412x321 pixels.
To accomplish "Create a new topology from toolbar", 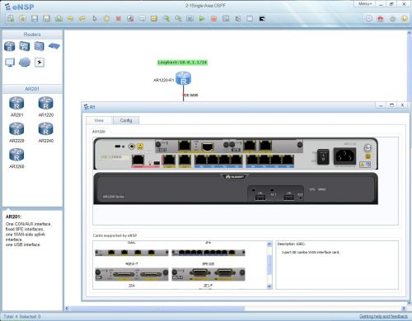I will pos(11,19).
